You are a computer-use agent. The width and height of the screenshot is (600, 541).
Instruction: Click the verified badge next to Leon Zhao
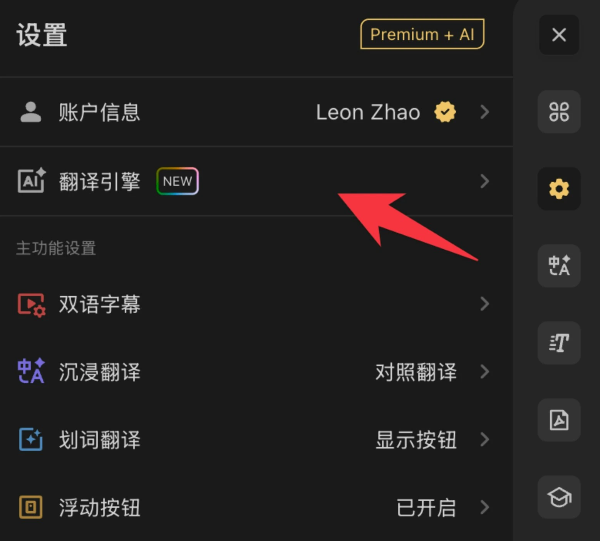coord(445,112)
